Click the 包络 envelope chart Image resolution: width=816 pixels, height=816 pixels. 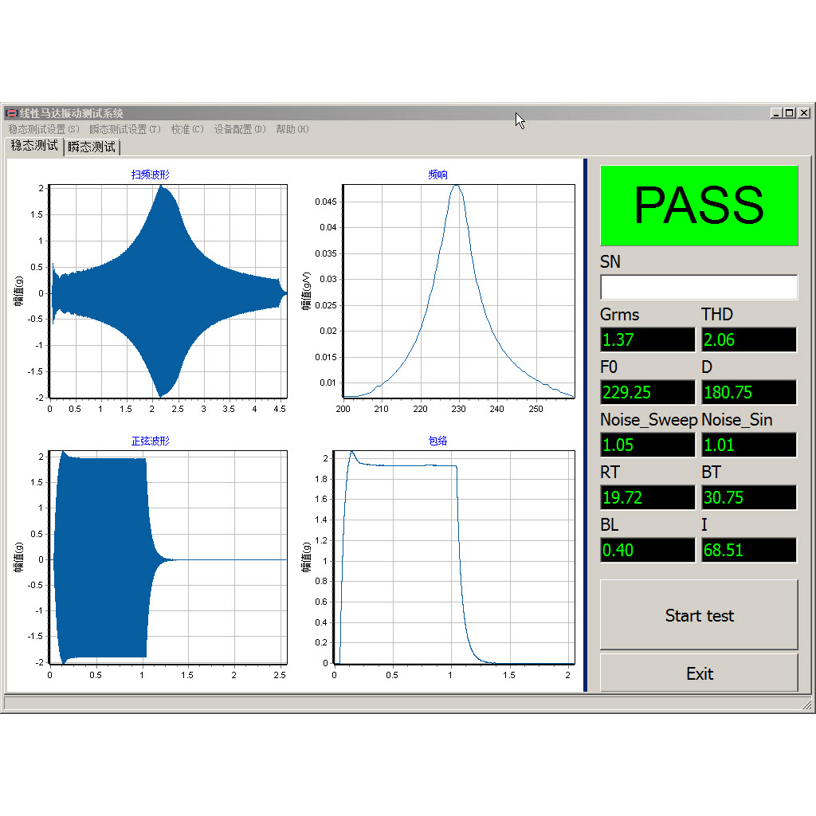[454, 556]
